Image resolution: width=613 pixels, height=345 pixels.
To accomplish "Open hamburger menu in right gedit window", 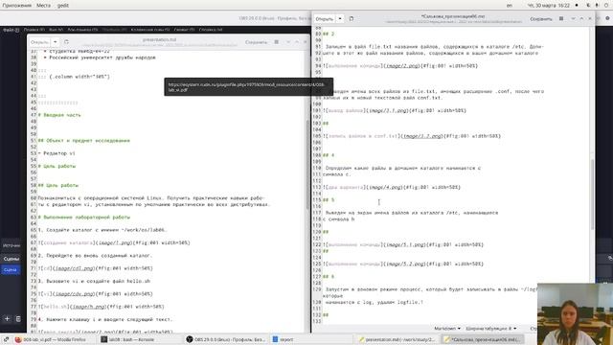I will coord(561,19).
